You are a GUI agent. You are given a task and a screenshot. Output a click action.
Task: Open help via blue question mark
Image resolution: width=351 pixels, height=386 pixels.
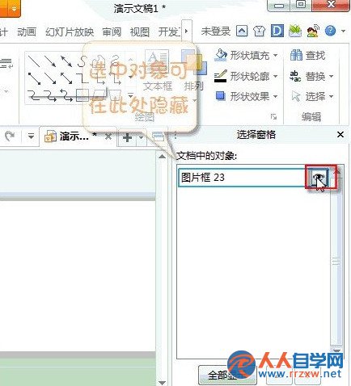(x=330, y=31)
